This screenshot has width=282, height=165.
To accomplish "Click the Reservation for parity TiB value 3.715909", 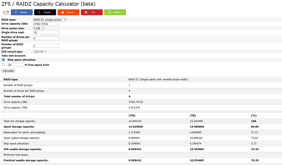I will tap(134, 133).
